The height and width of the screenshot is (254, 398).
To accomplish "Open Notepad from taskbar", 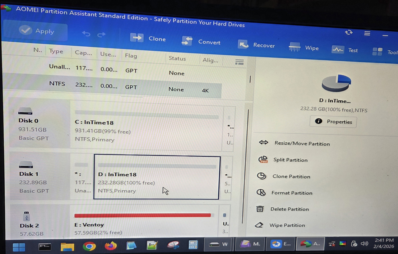I will pos(131,246).
